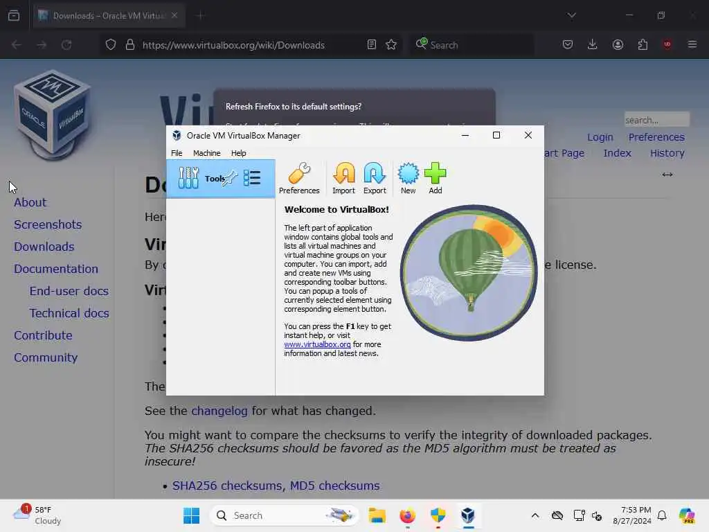Open the changelog link
The height and width of the screenshot is (532, 709).
point(219,411)
